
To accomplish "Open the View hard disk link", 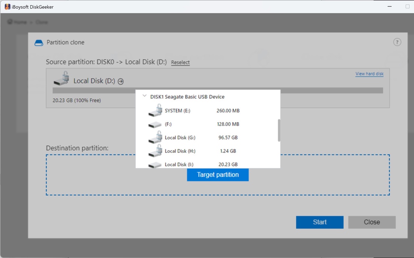I will point(369,74).
